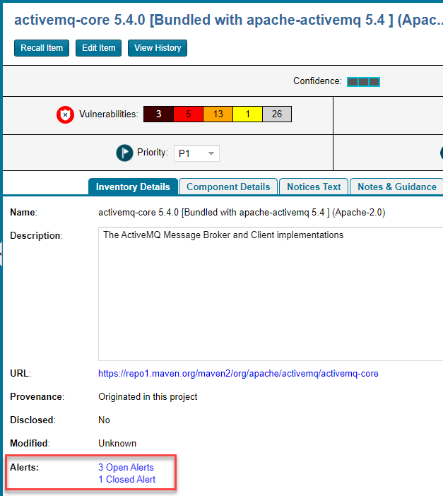Click the red high vulnerabilities count 5
This screenshot has width=443, height=496.
click(188, 114)
